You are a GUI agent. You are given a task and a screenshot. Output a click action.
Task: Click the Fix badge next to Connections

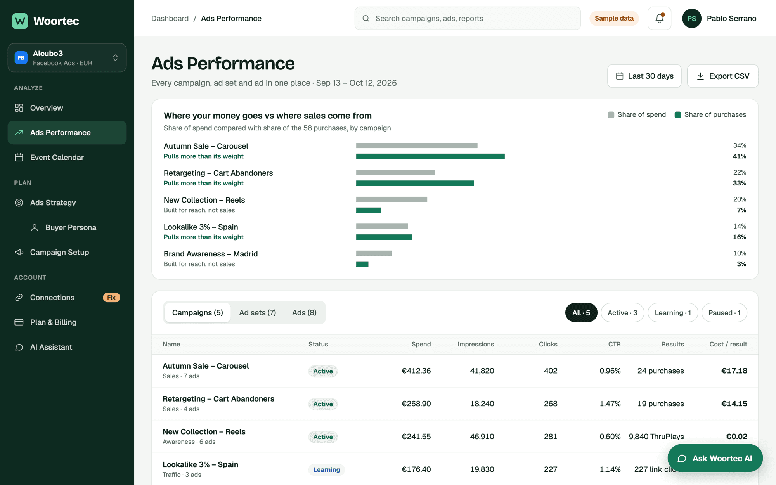pyautogui.click(x=111, y=298)
